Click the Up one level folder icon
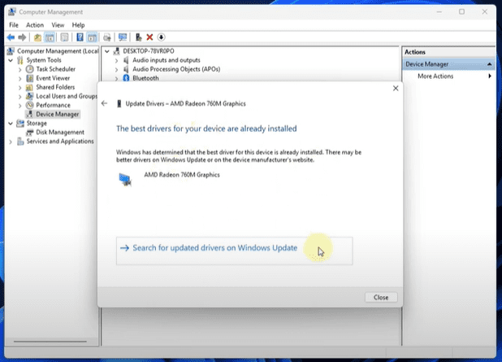Viewport: 502px width, 362px height. click(37, 37)
